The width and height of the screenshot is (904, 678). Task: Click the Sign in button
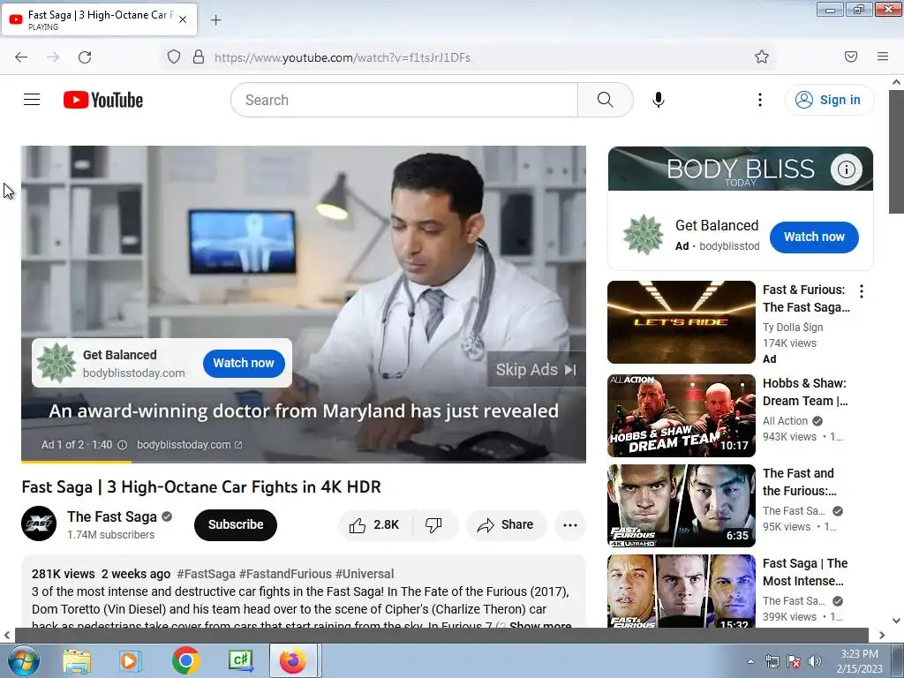pos(829,100)
